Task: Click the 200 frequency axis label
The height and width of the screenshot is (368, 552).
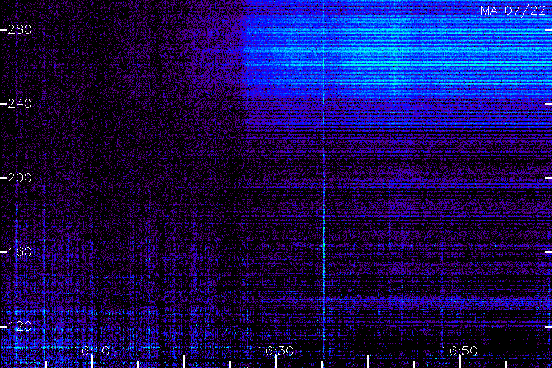Action: (20, 177)
